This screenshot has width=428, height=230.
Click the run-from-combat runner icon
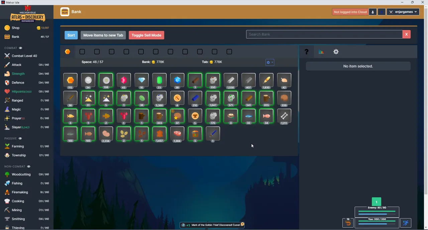[406, 223]
